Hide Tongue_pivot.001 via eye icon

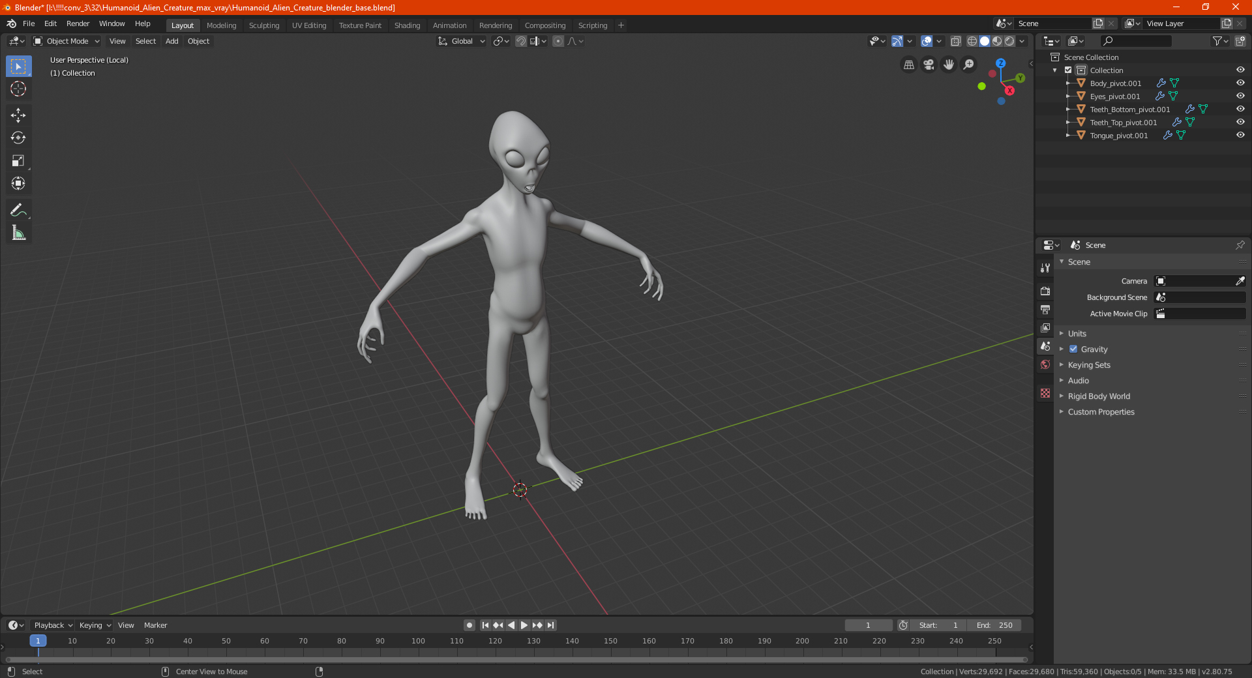[x=1240, y=135]
